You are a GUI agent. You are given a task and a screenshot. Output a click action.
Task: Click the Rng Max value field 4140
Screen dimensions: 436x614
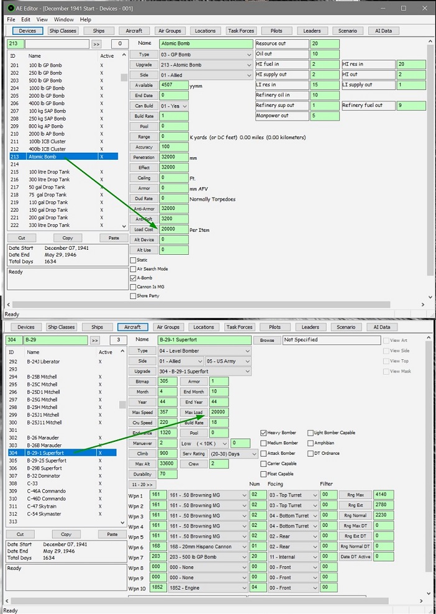(384, 495)
